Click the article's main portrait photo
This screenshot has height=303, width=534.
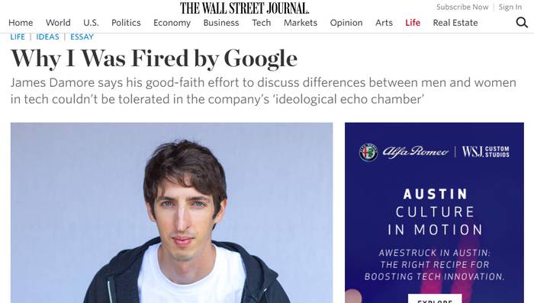pyautogui.click(x=172, y=212)
